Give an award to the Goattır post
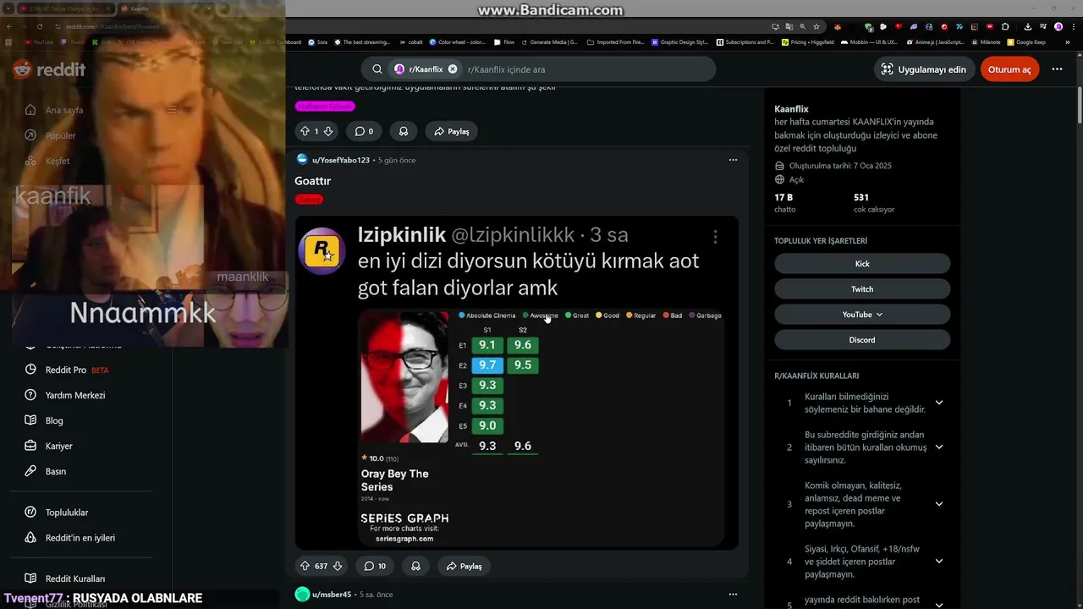Image resolution: width=1083 pixels, height=609 pixels. tap(415, 566)
